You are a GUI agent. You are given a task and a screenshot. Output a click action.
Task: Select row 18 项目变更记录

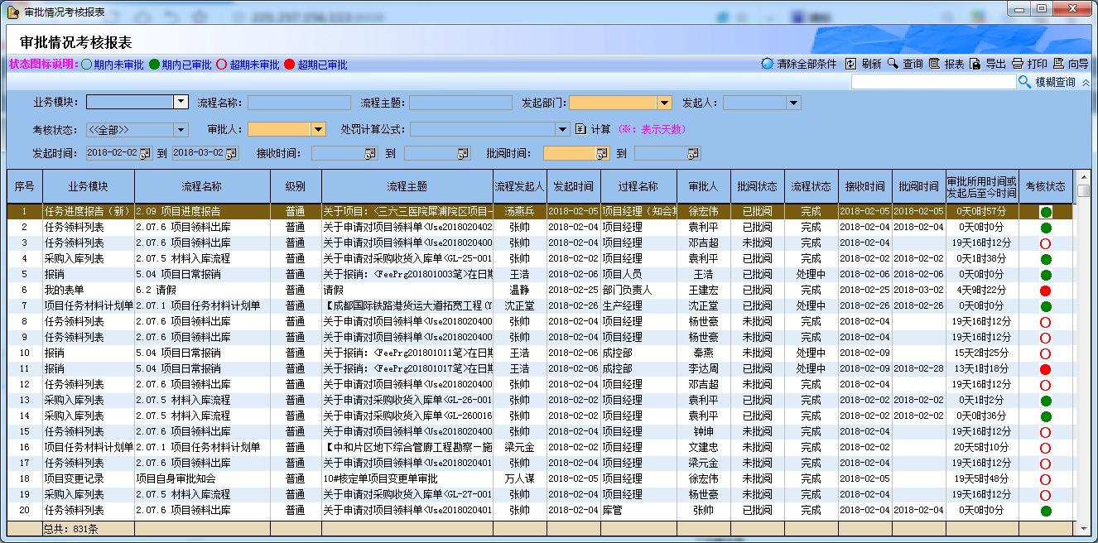(x=74, y=479)
